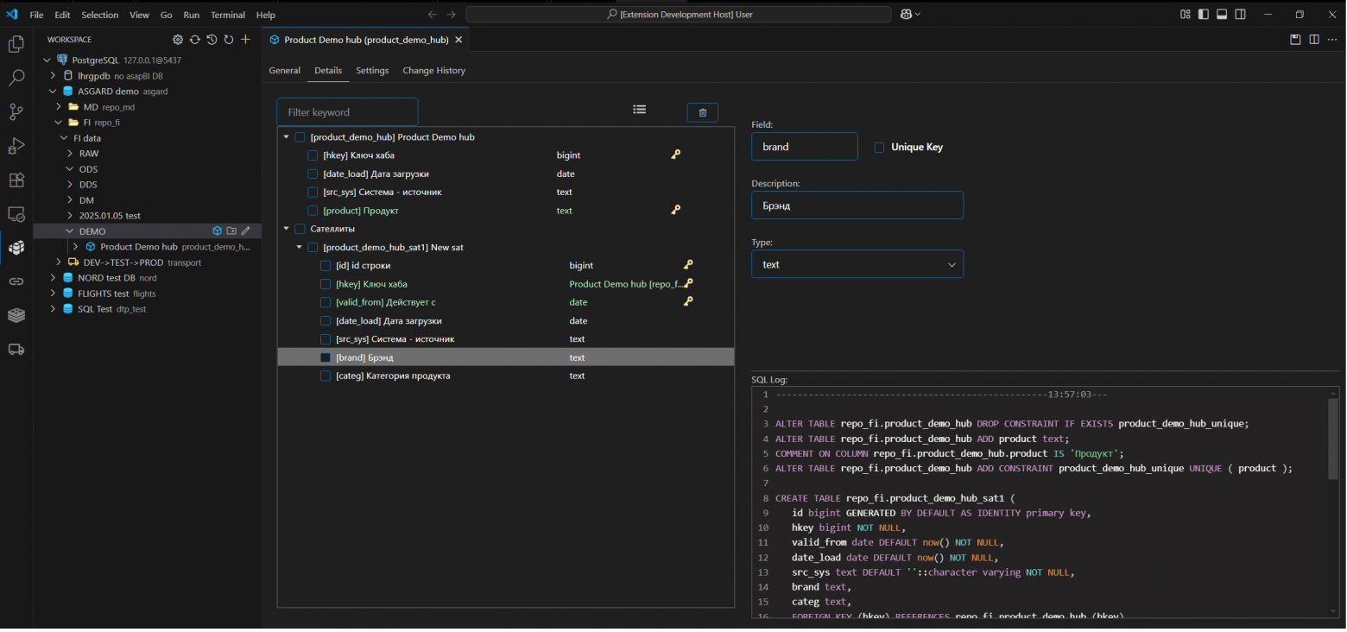The height and width of the screenshot is (632, 1347).
Task: Click the save icon in editor top-right
Action: coord(1294,40)
